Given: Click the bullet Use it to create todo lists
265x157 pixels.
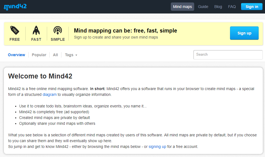Looking at the screenshot, I should click(x=83, y=106).
